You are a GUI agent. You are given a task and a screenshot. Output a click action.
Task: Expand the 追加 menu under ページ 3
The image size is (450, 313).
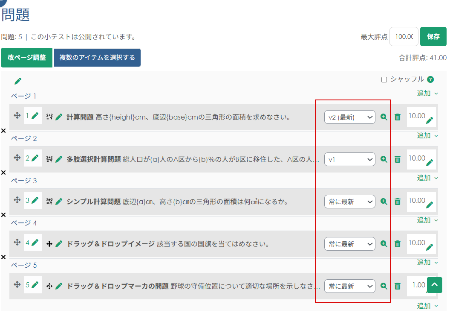click(x=427, y=220)
